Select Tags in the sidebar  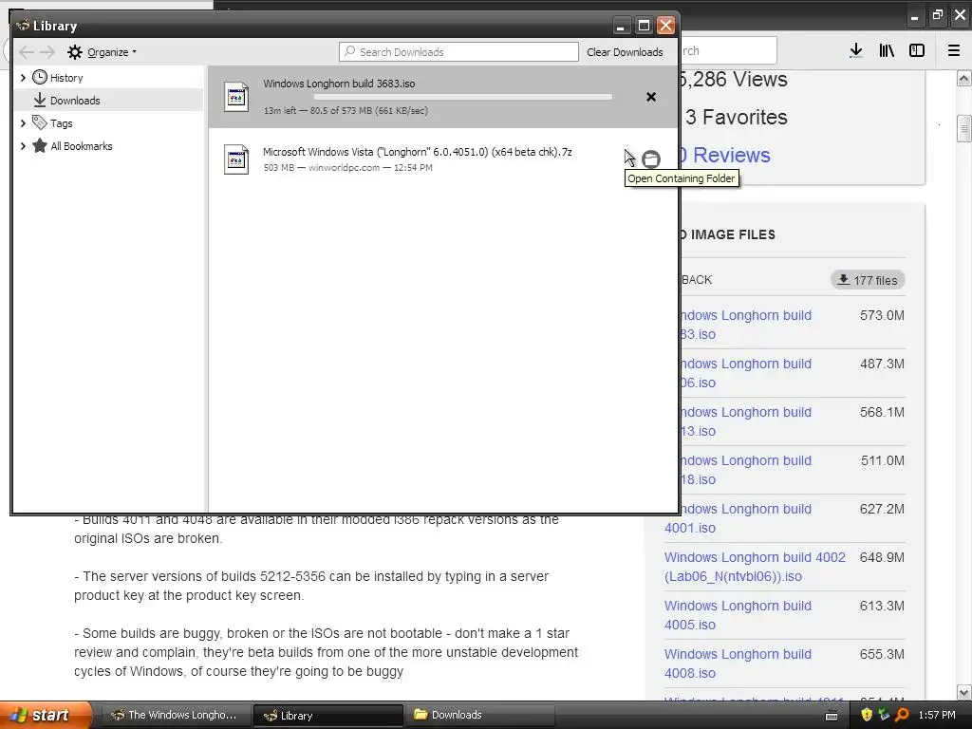(x=62, y=123)
